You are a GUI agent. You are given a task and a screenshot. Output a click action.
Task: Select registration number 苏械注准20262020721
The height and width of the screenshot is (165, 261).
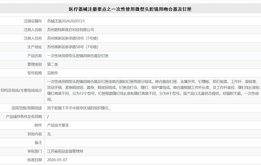(66, 21)
